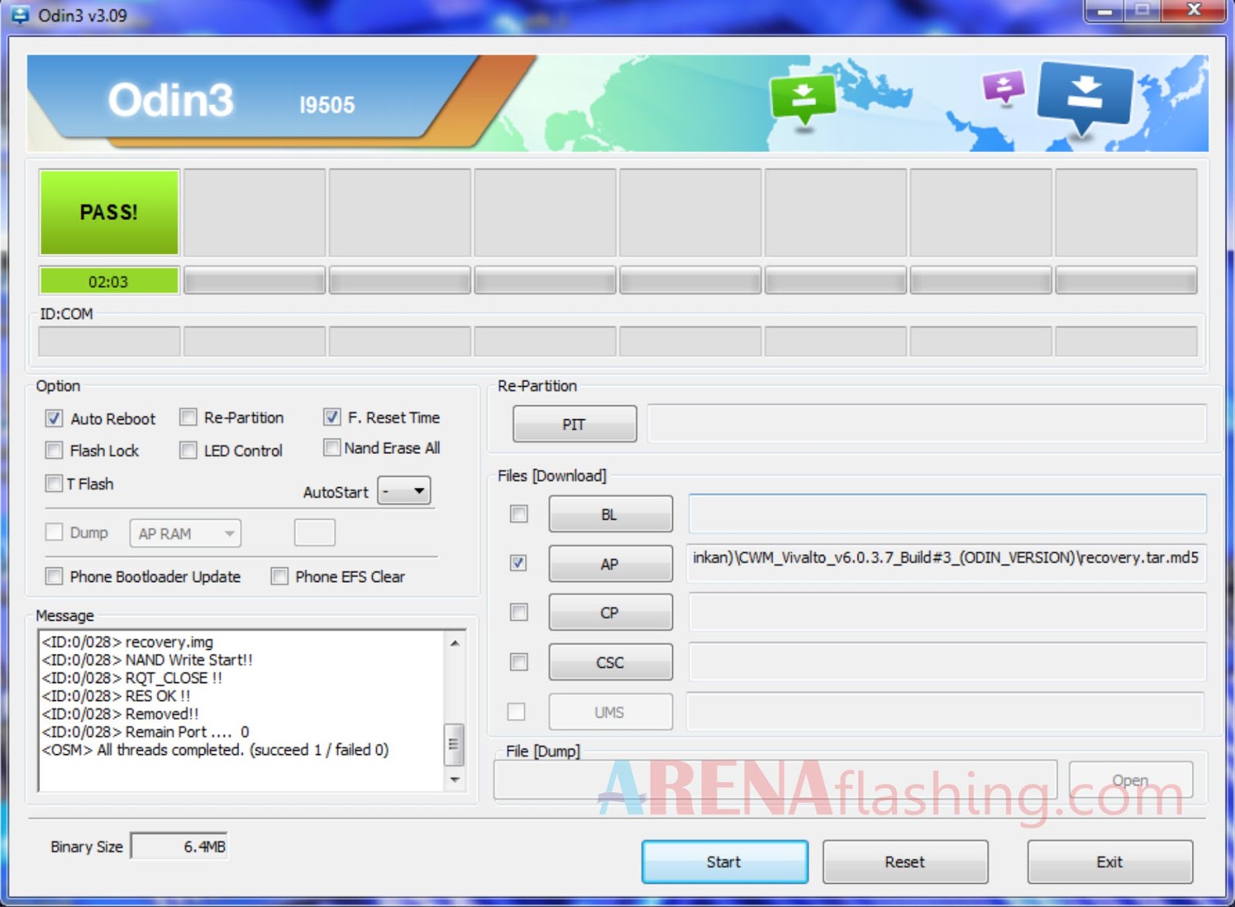The width and height of the screenshot is (1235, 907).
Task: Close the Odin3 window
Action: tap(1194, 10)
